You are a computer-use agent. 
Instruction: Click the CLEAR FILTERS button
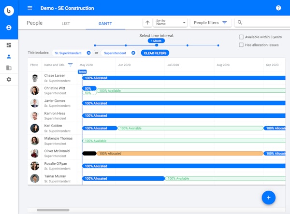pyautogui.click(x=155, y=53)
